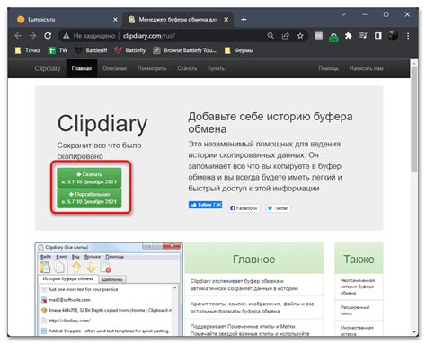Screen dimensions: 426x344
Task: Close the Clipdiary manager tab
Action: 226,20
